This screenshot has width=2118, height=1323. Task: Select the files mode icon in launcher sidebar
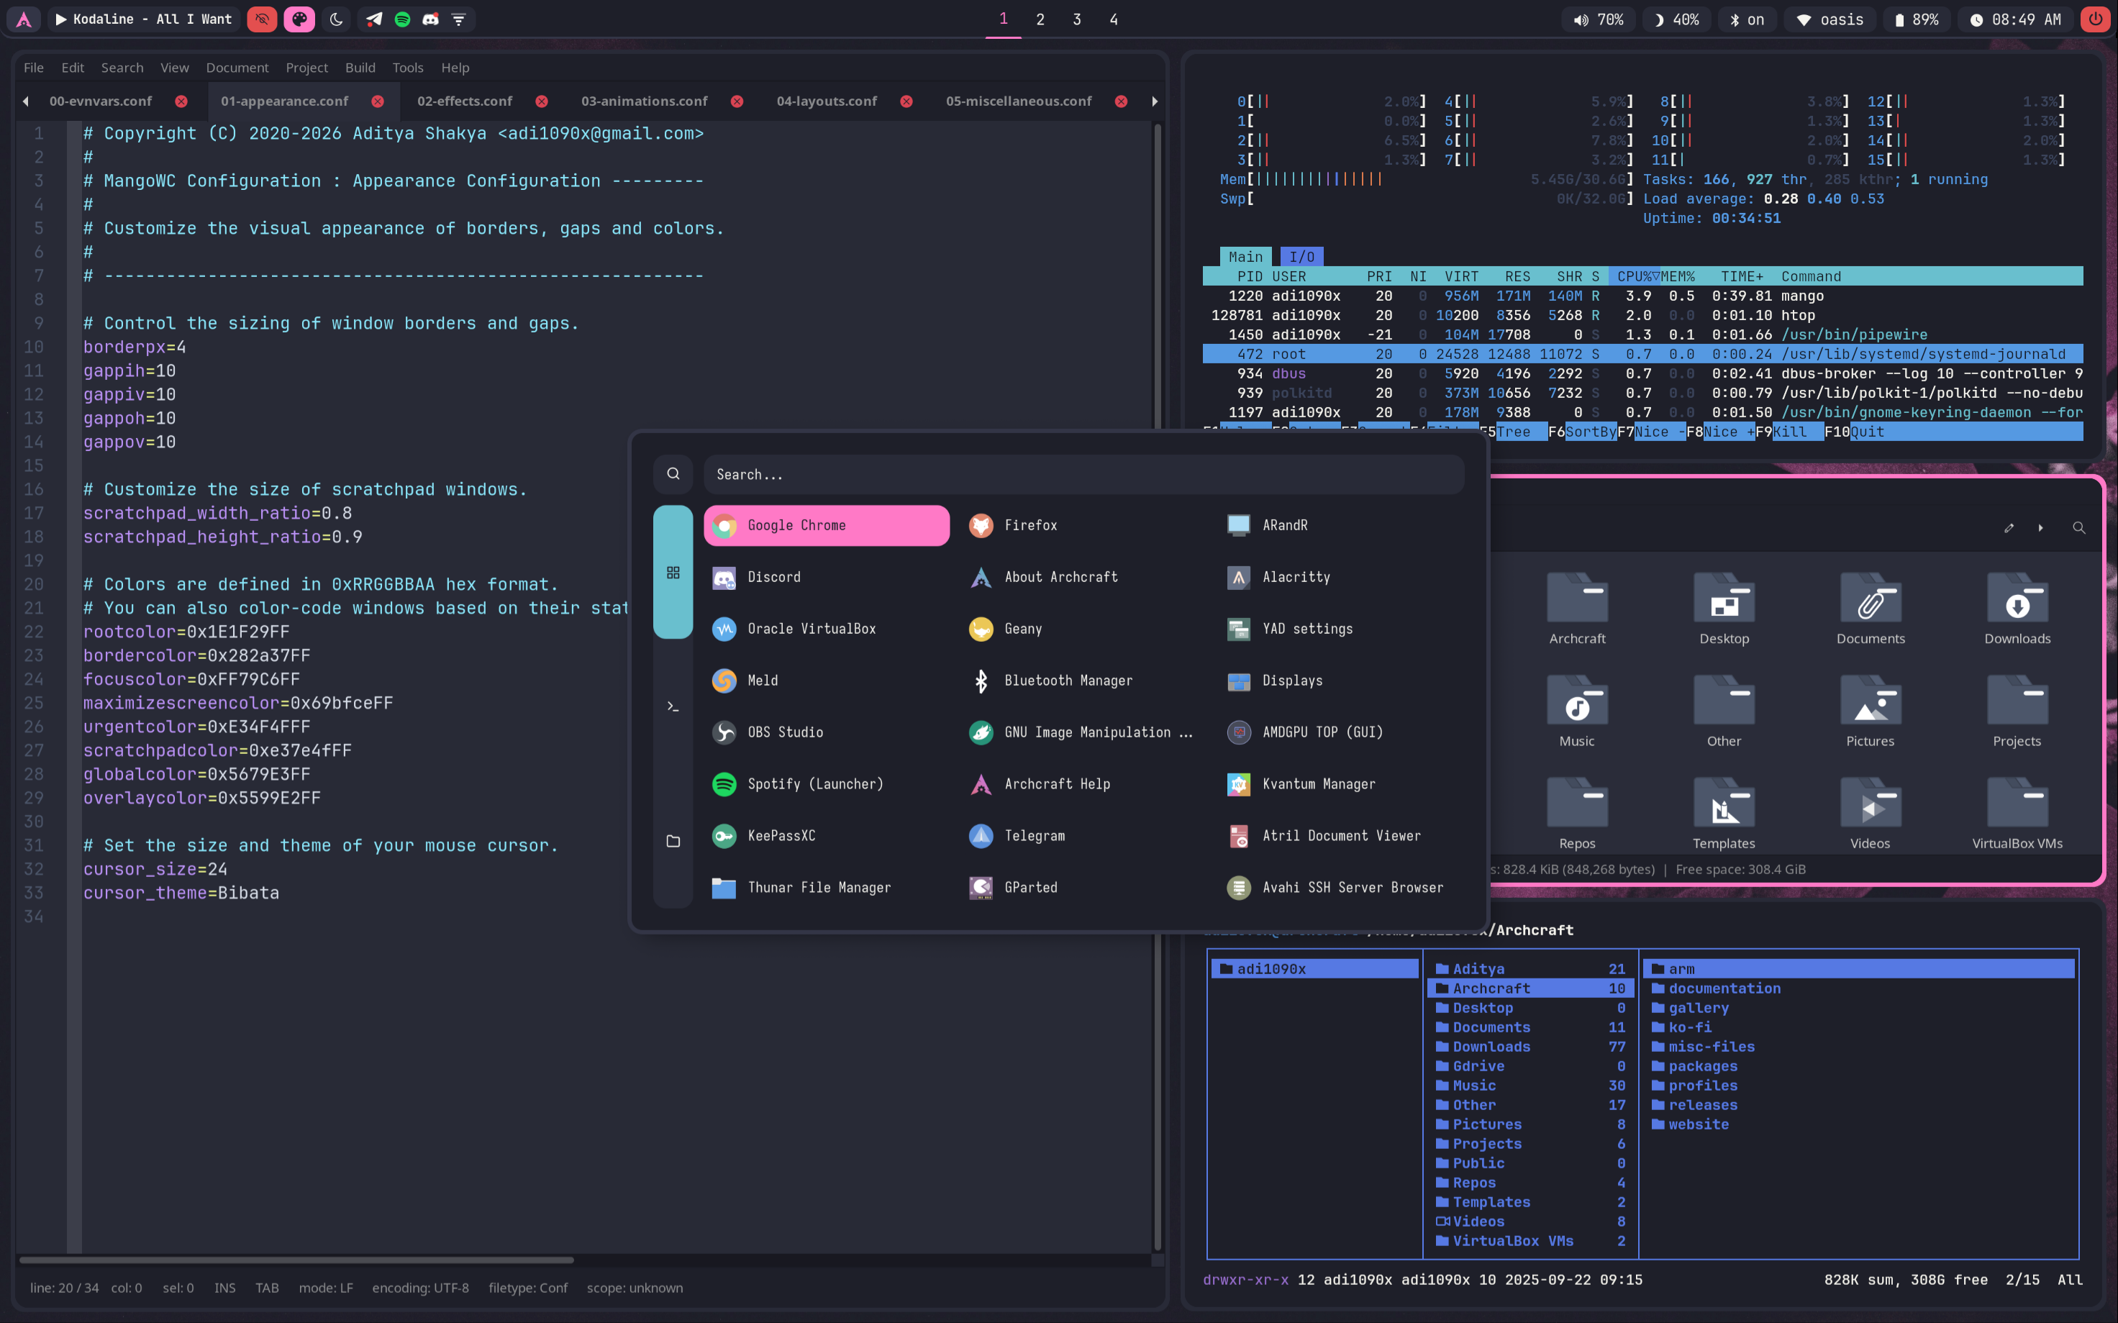673,841
